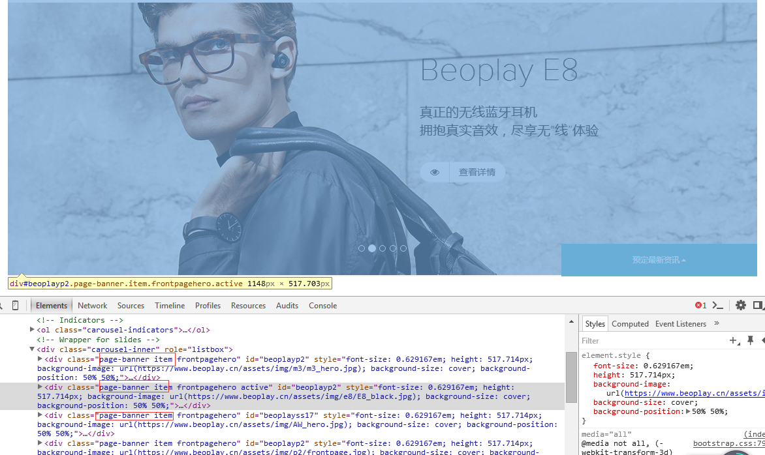Click the 查看详情 button
The image size is (765, 455).
463,173
